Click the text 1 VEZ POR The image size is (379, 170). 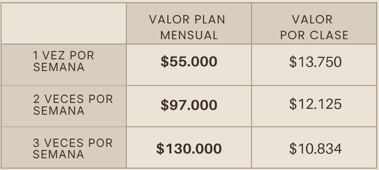tap(63, 55)
